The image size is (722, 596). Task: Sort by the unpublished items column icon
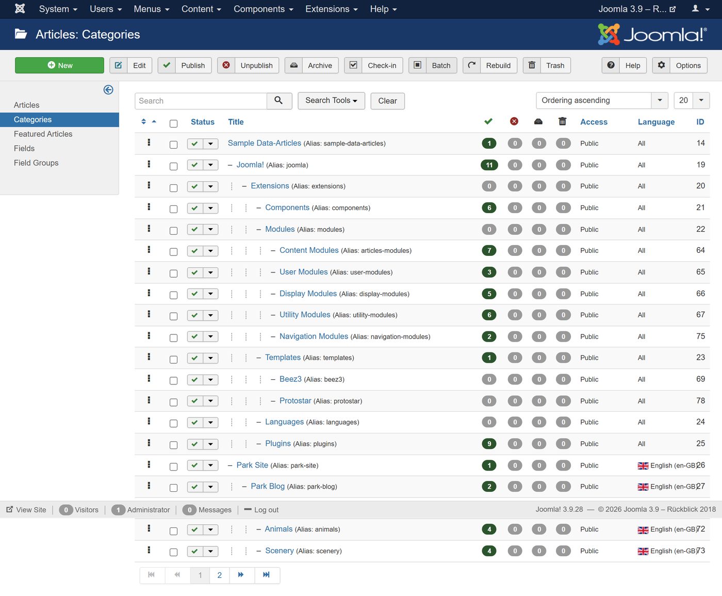514,121
